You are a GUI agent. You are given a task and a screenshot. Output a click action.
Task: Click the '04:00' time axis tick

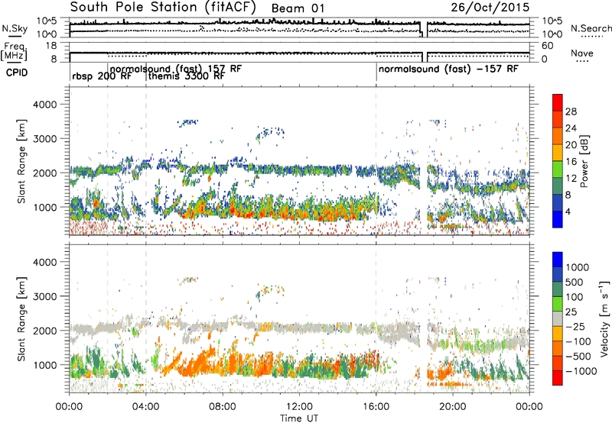coord(146,407)
